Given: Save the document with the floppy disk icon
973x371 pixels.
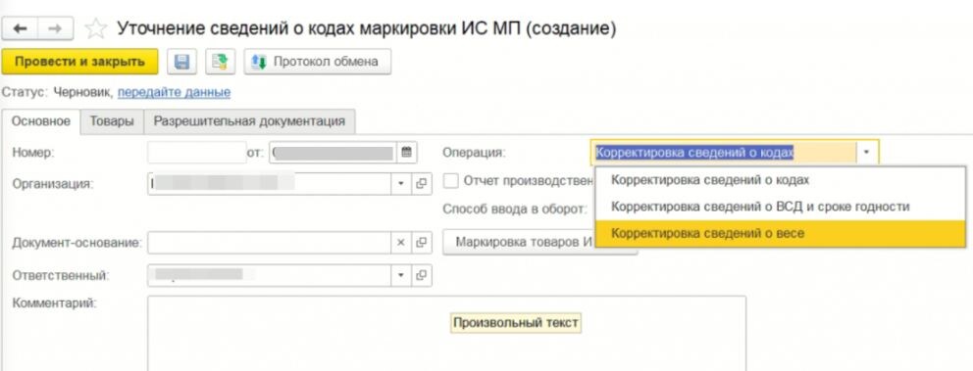Looking at the screenshot, I should pos(181,62).
